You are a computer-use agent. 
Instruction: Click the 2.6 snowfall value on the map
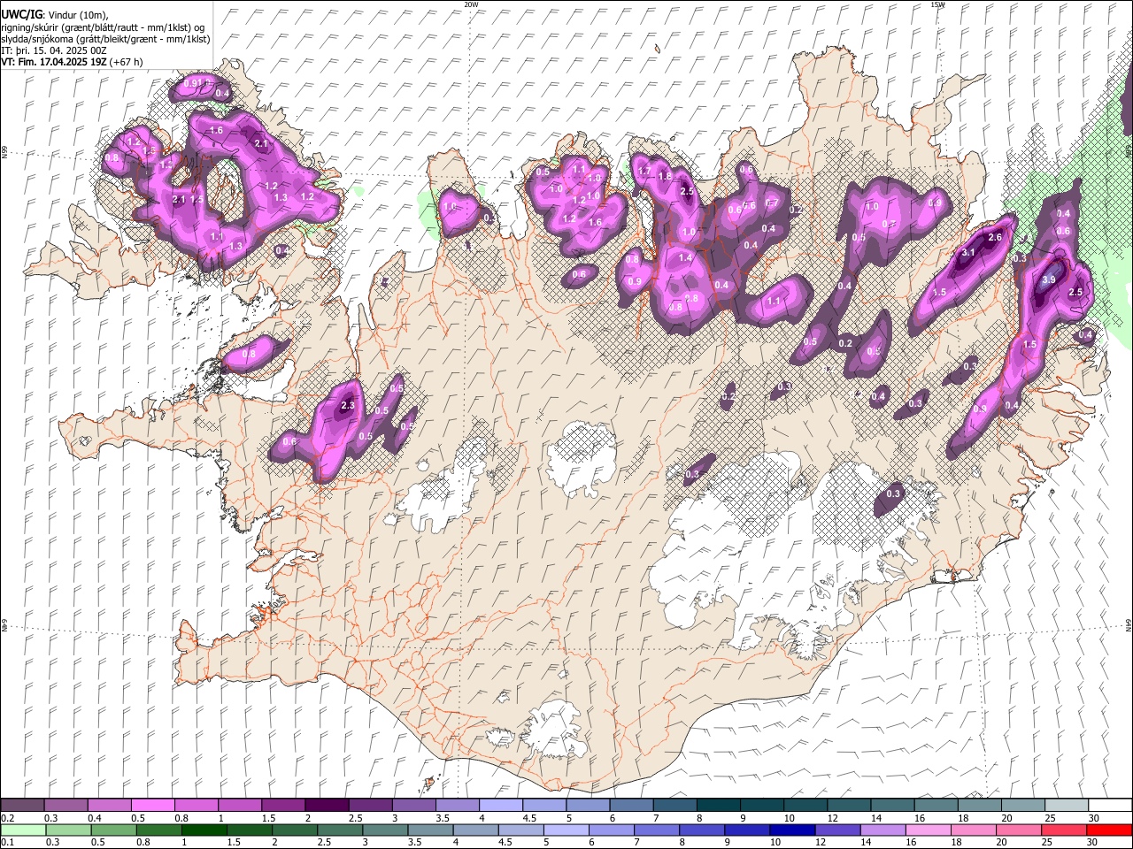995,237
